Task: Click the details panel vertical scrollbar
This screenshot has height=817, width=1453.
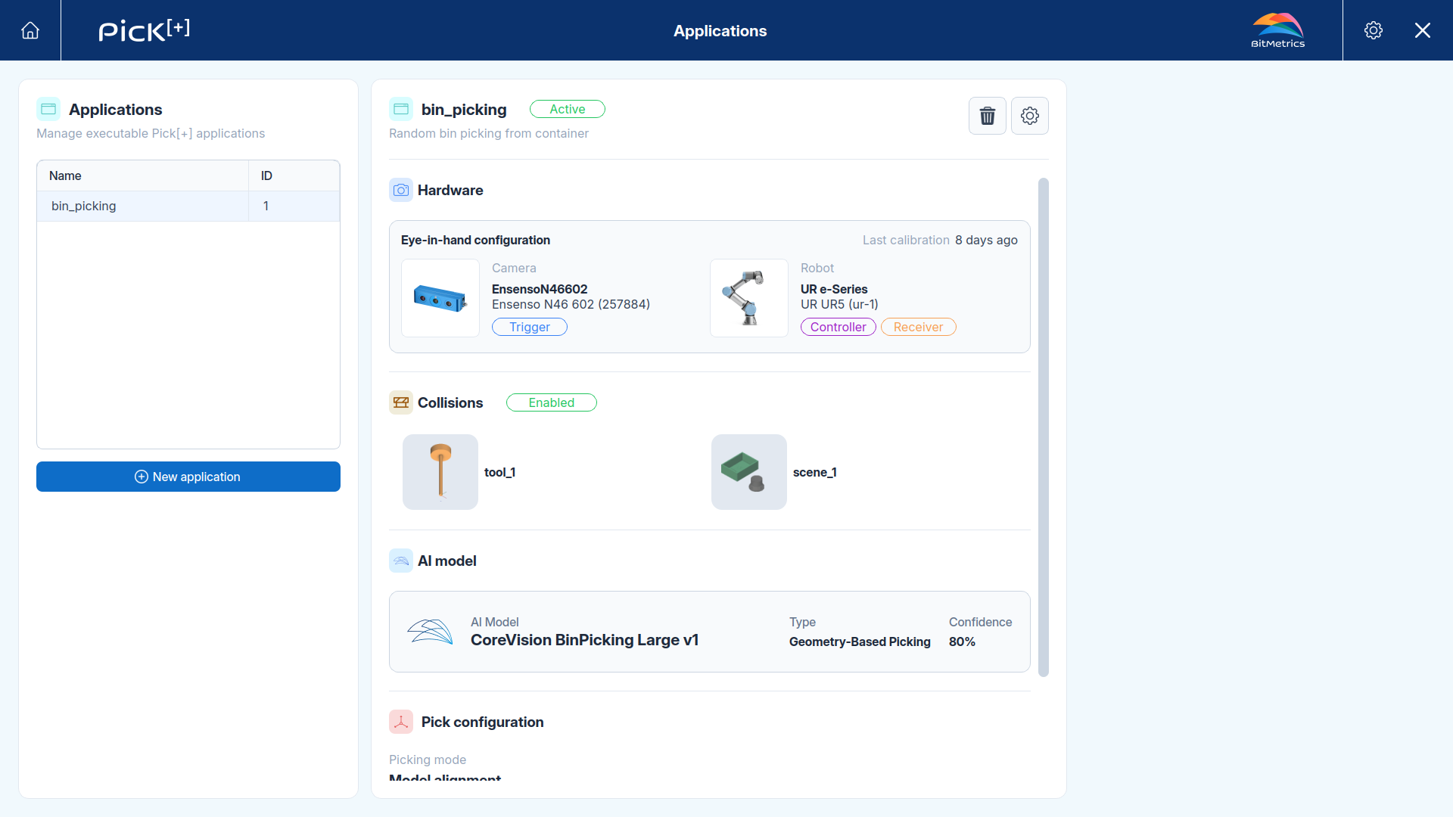Action: click(1044, 427)
